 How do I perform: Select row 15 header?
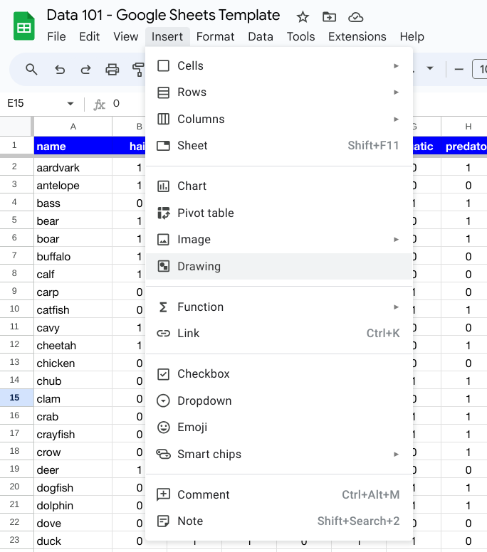click(x=15, y=398)
